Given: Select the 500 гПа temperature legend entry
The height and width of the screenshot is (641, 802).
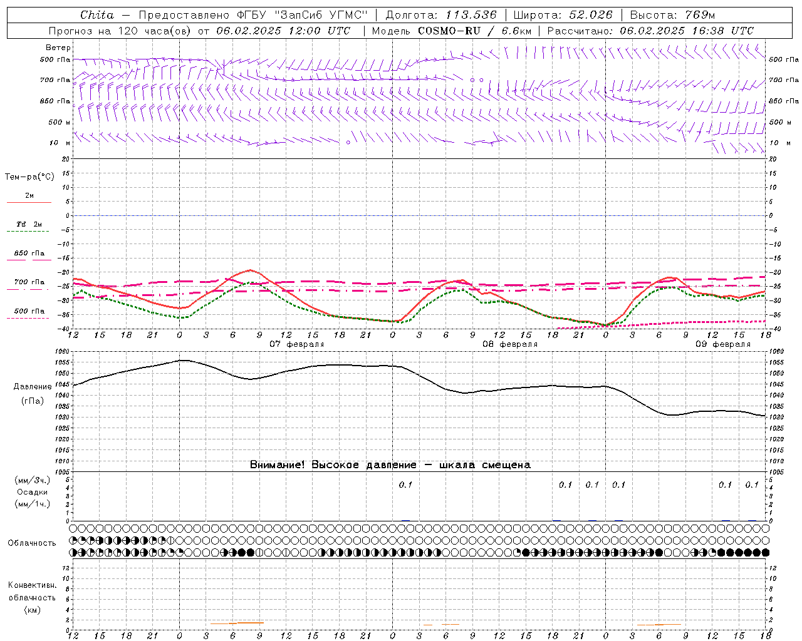Looking at the screenshot, I should click(29, 311).
